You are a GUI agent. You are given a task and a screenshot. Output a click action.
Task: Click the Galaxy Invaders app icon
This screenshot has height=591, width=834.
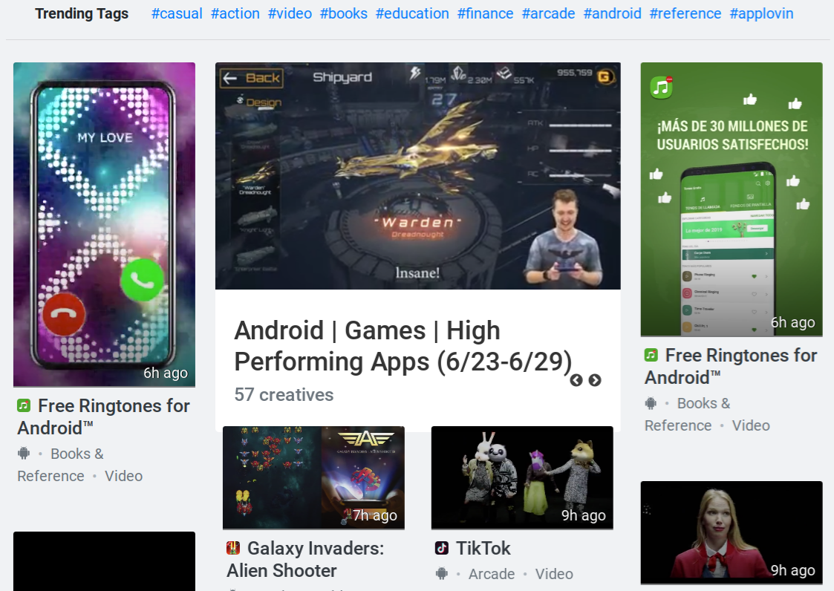point(233,548)
